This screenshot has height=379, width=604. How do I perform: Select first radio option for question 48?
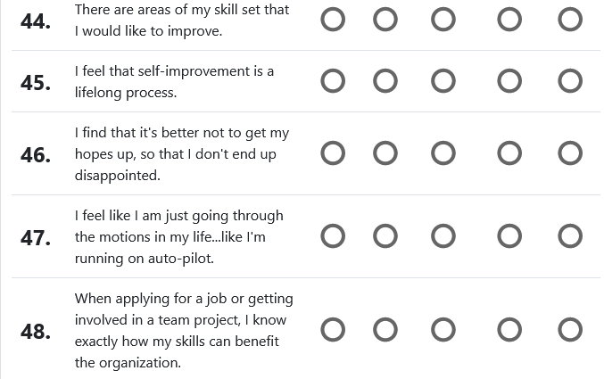point(333,330)
